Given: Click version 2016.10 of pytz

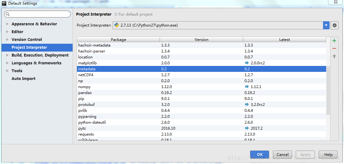Looking at the screenshot, I should (168, 128).
